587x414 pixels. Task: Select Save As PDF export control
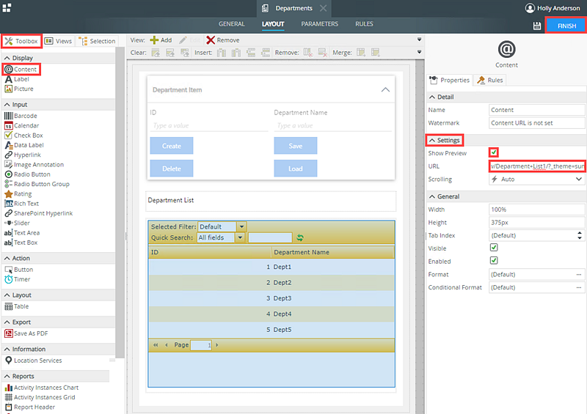pyautogui.click(x=30, y=333)
